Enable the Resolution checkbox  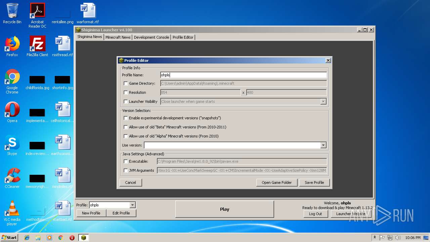pos(126,92)
